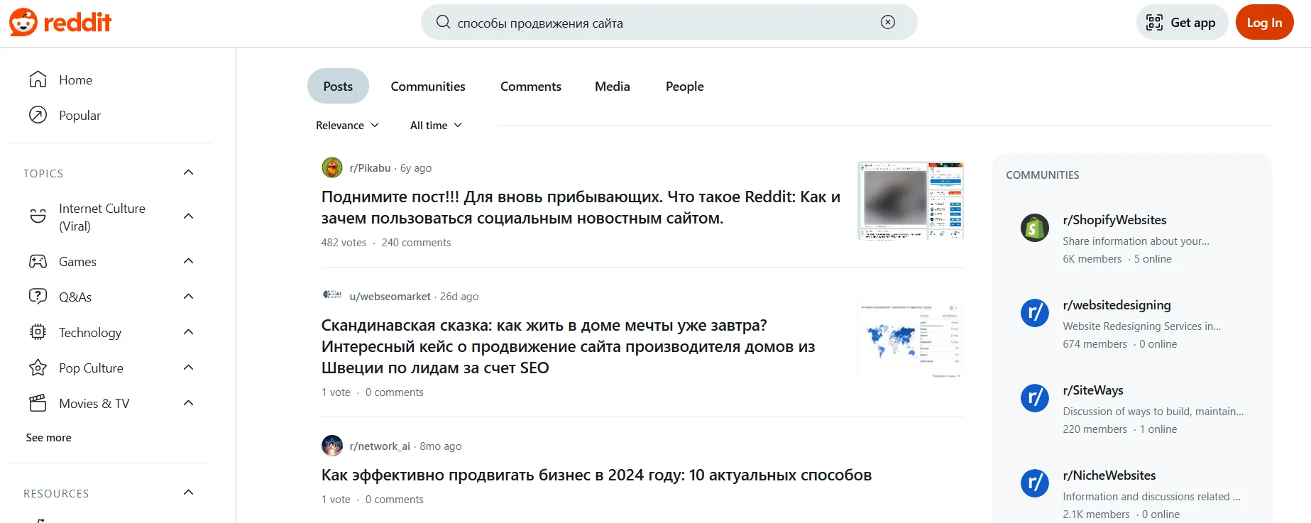This screenshot has height=523, width=1311.
Task: Click the r/websitedesigning community avatar
Action: pyautogui.click(x=1035, y=313)
